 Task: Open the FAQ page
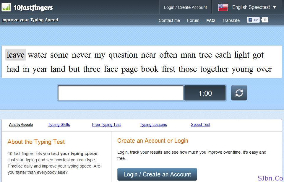(x=210, y=20)
